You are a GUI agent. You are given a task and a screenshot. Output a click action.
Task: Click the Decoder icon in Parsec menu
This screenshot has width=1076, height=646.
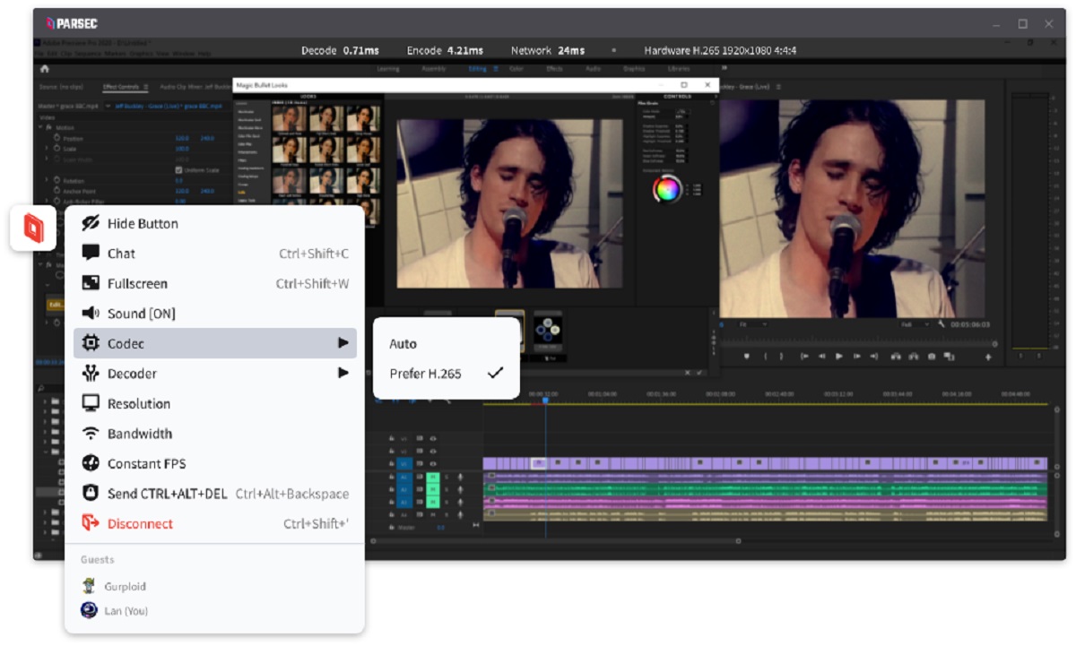[x=91, y=374]
